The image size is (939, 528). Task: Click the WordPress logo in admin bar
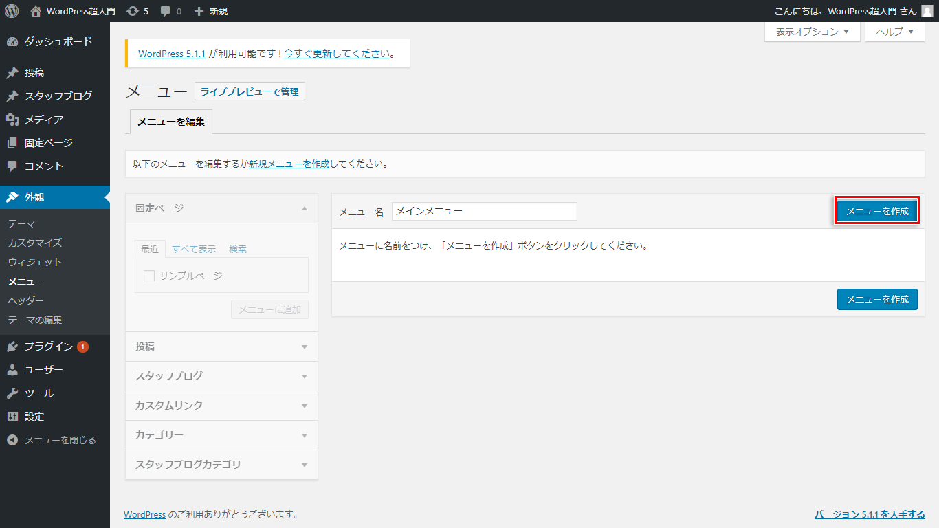pyautogui.click(x=12, y=11)
